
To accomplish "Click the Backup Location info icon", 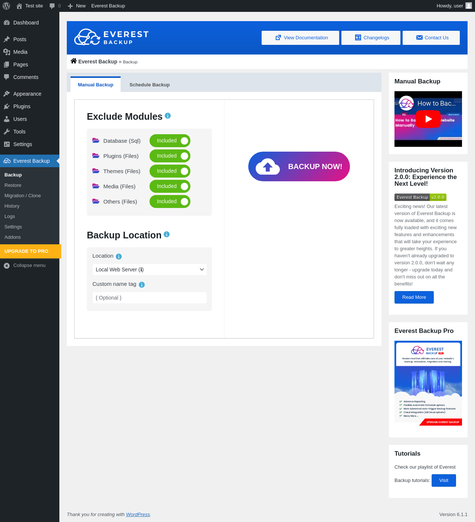I will [167, 234].
